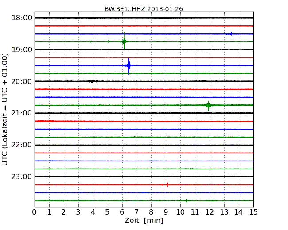Click x-axis tick label 8
The image size is (288, 230).
point(152,212)
